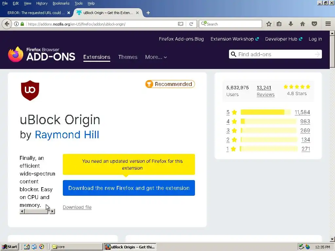Open the 134 two-star reviews count
This screenshot has height=251, width=335.
click(x=306, y=140)
